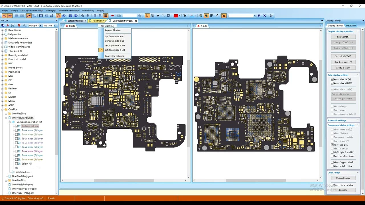This screenshot has height=205, width=365.
Task: Click the zoom in magnifier icon
Action: click(x=88, y=16)
